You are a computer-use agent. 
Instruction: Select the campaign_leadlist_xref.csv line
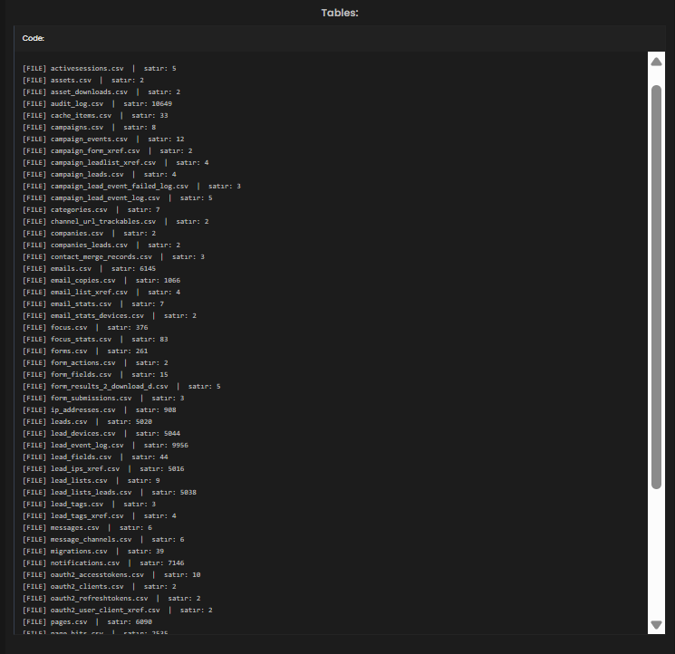115,163
